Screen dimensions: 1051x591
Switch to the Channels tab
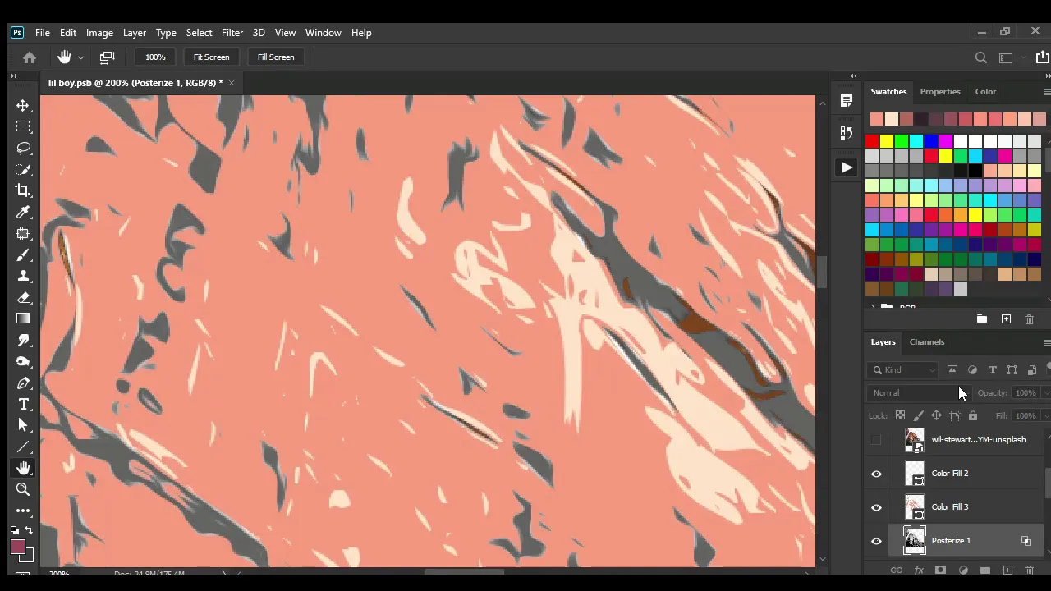pos(927,342)
